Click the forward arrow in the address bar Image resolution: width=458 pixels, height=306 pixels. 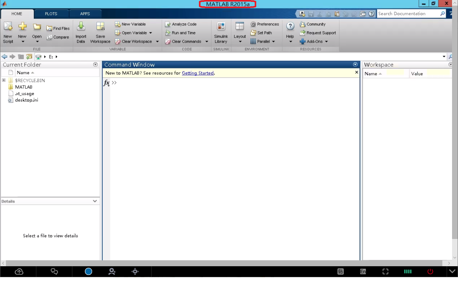tap(13, 57)
